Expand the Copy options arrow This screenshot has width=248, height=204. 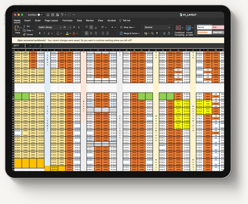click(x=33, y=30)
